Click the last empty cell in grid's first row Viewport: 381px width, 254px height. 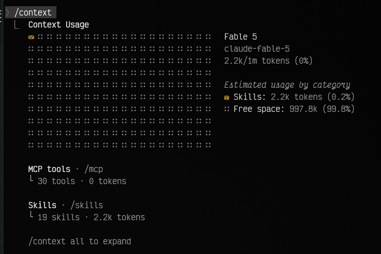(x=208, y=37)
